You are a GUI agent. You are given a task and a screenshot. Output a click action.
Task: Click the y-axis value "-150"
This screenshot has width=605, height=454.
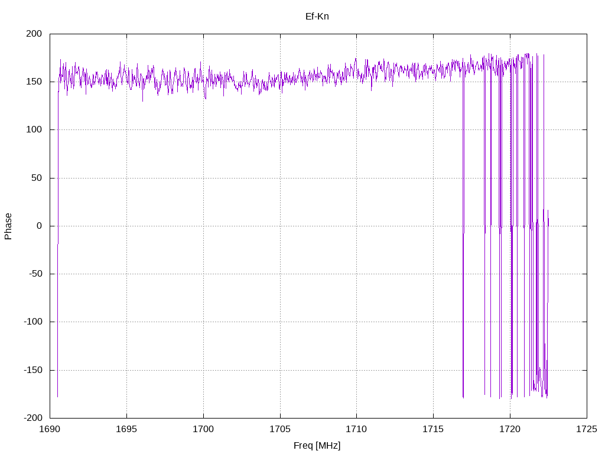coord(33,370)
